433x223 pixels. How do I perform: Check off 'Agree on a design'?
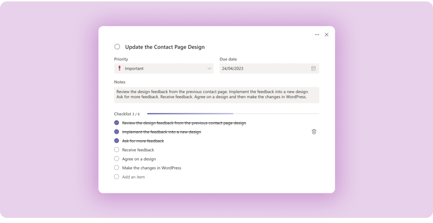point(116,158)
